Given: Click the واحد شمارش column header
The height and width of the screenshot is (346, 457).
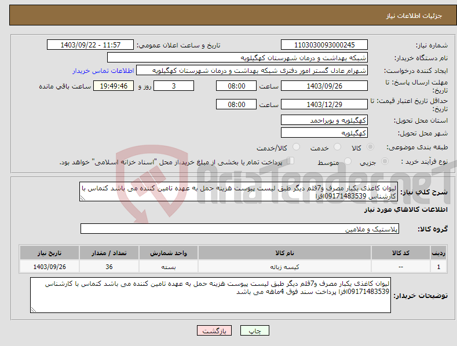Looking at the screenshot, I should click(169, 253).
